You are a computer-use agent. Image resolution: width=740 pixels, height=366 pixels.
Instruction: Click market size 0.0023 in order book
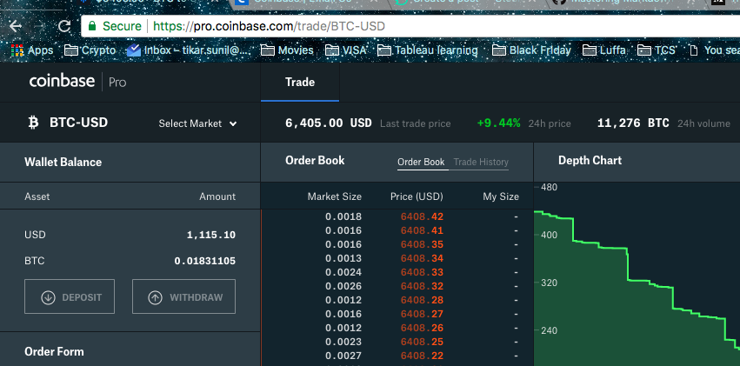click(x=343, y=342)
